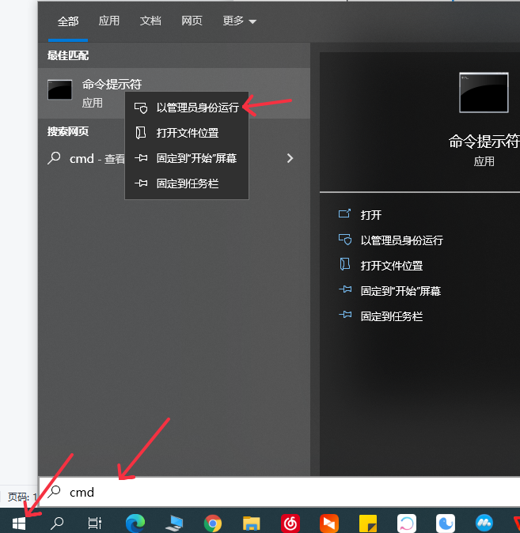Screen dimensions: 520x533
Task: Choose 固定到"开始"屏幕 in the context menu
Action: (x=187, y=158)
